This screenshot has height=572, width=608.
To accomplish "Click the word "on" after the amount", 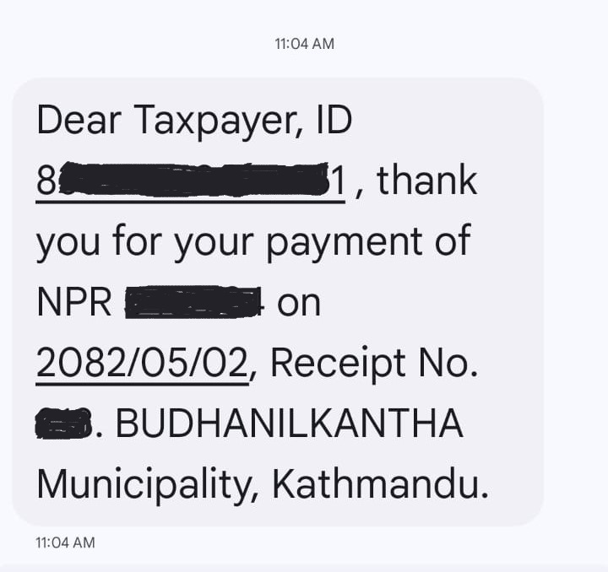I will click(x=299, y=304).
